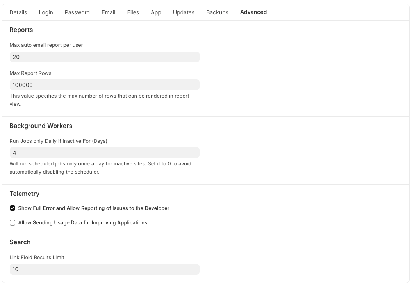Image resolution: width=412 pixels, height=286 pixels.
Task: Switch to the Password tab
Action: [77, 12]
